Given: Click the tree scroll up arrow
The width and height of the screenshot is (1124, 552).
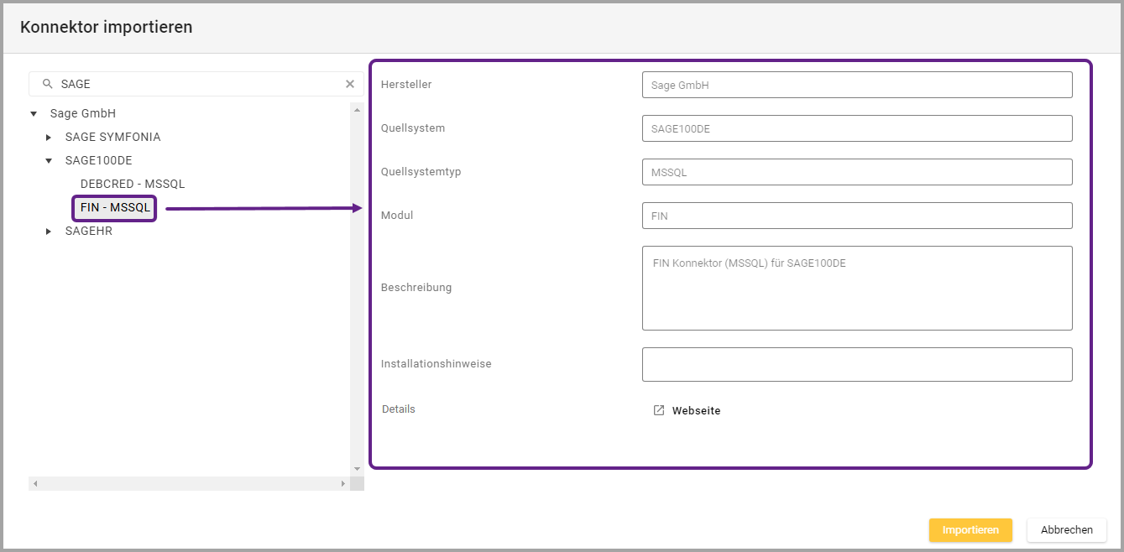Looking at the screenshot, I should pyautogui.click(x=357, y=110).
